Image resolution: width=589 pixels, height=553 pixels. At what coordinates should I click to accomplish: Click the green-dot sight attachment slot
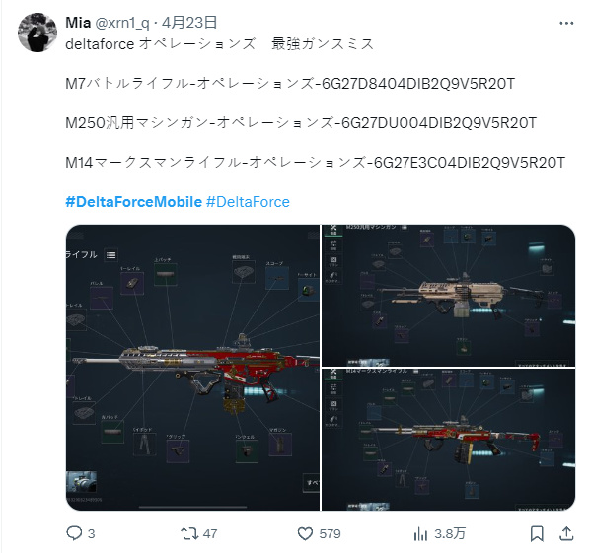309,290
